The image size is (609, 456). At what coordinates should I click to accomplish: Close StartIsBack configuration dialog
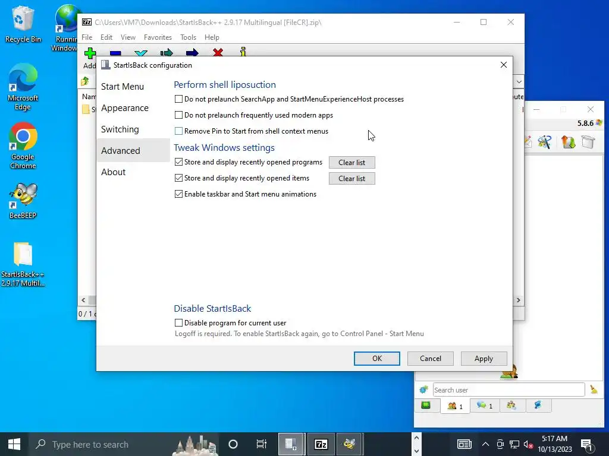pyautogui.click(x=503, y=65)
